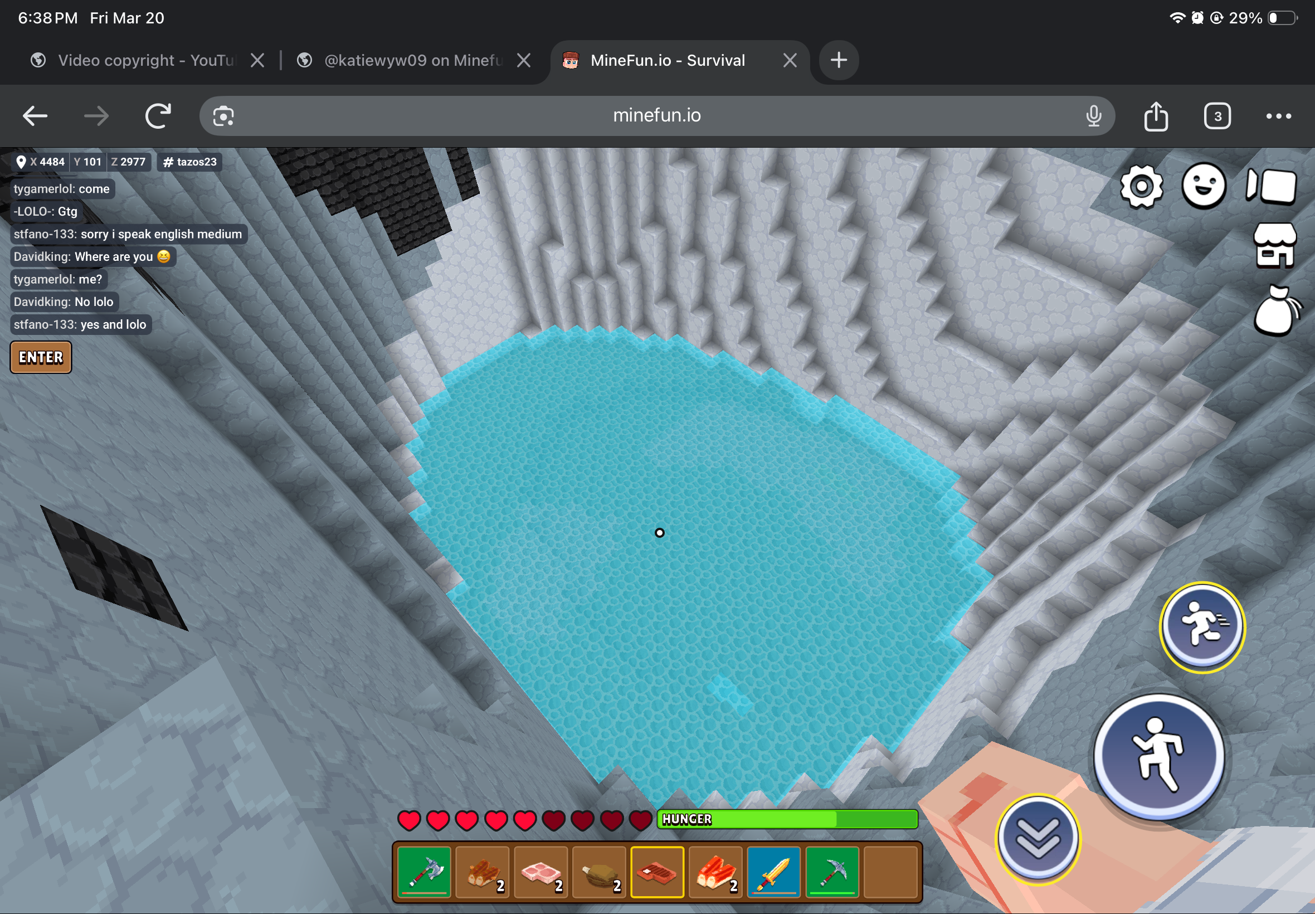
Task: Tap the large jump button
Action: pyautogui.click(x=1159, y=756)
